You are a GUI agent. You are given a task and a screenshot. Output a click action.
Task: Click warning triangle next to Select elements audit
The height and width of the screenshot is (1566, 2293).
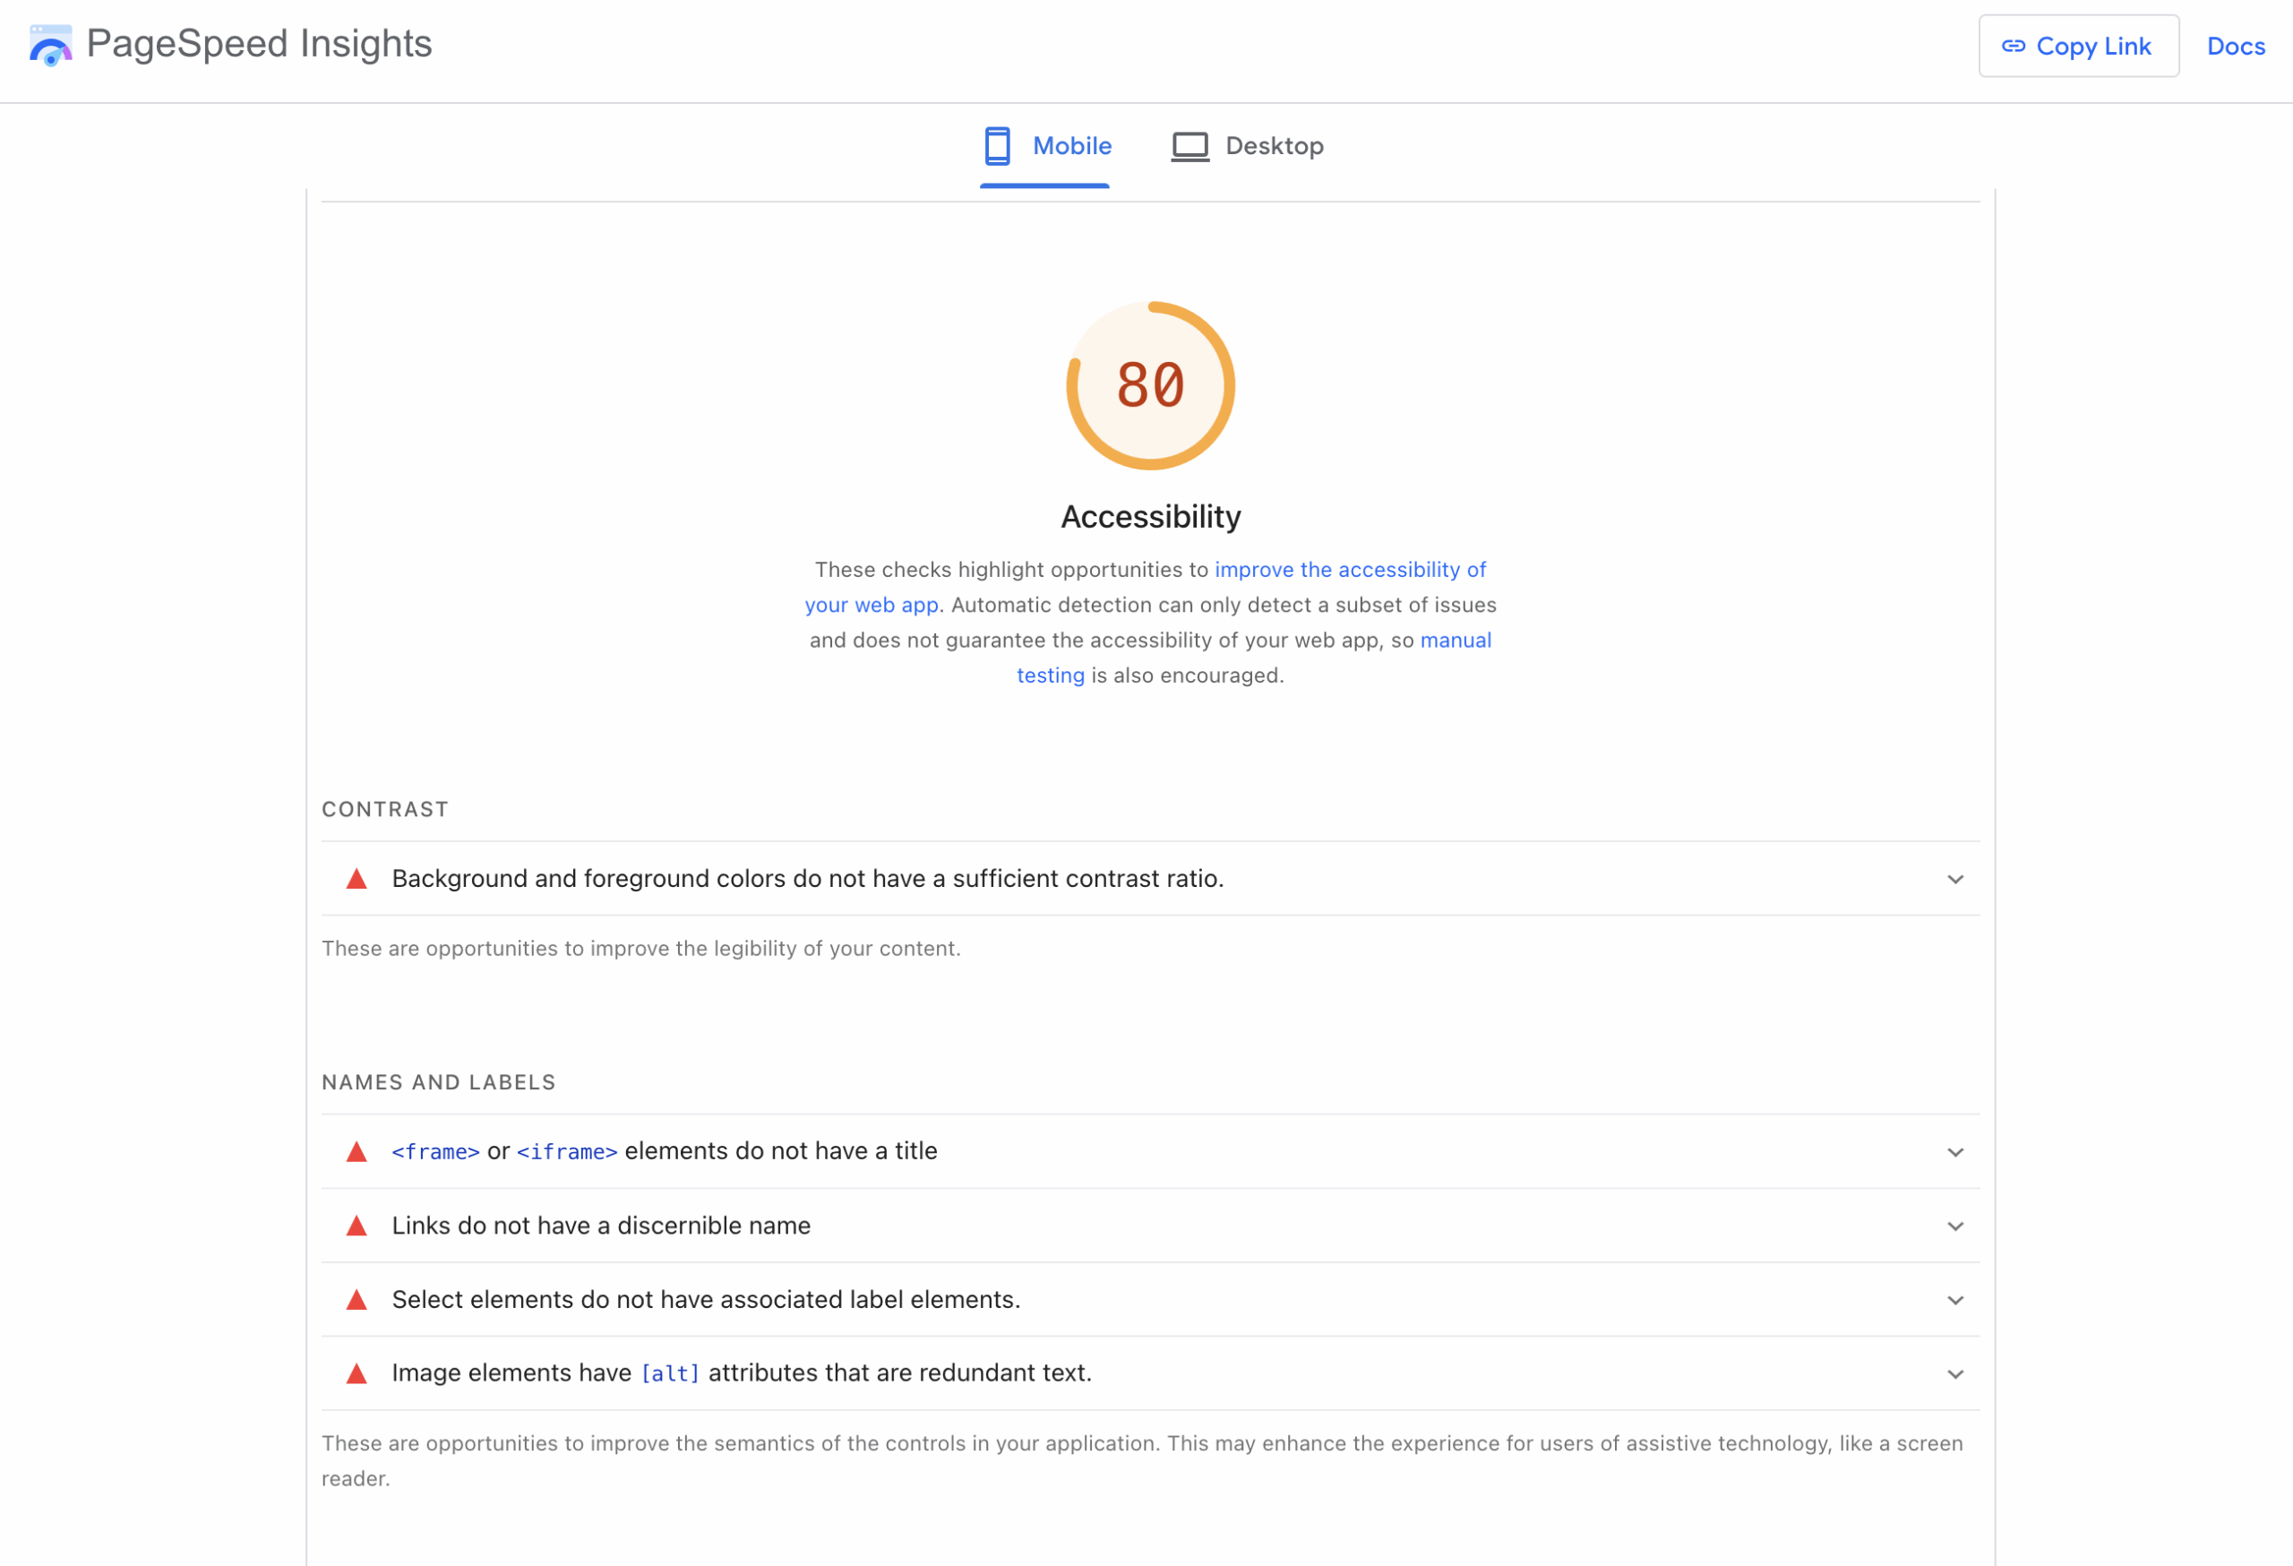(357, 1300)
